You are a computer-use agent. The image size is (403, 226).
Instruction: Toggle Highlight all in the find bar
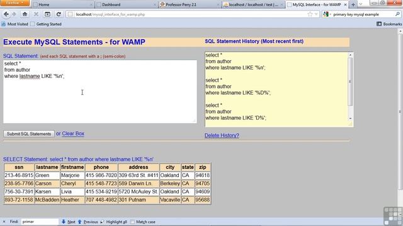[x=113, y=222]
